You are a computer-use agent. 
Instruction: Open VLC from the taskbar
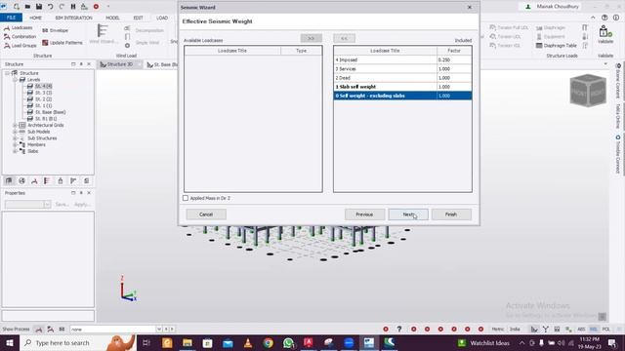click(x=248, y=343)
